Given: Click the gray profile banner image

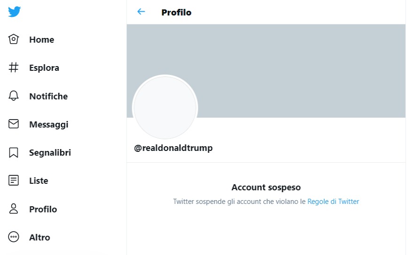Looking at the screenshot, I should (x=266, y=71).
